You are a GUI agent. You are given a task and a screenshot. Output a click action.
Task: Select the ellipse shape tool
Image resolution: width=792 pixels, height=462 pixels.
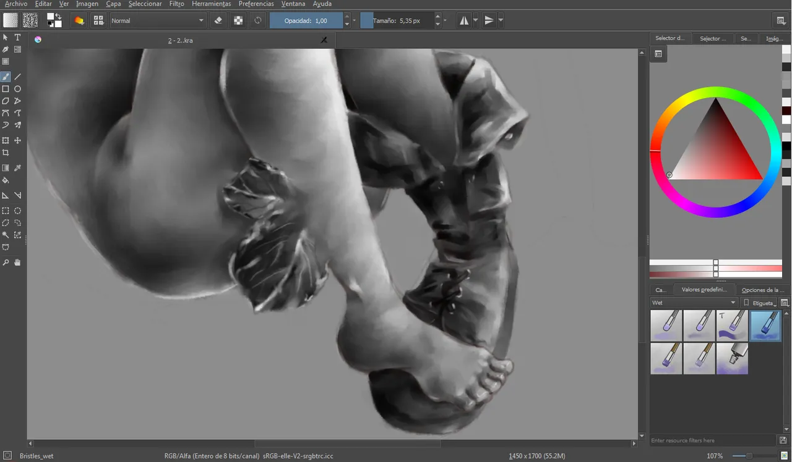pyautogui.click(x=17, y=89)
